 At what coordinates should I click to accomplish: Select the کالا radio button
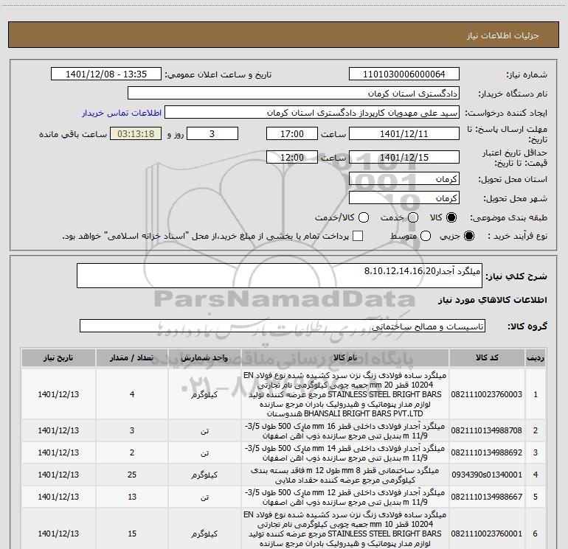pos(451,217)
